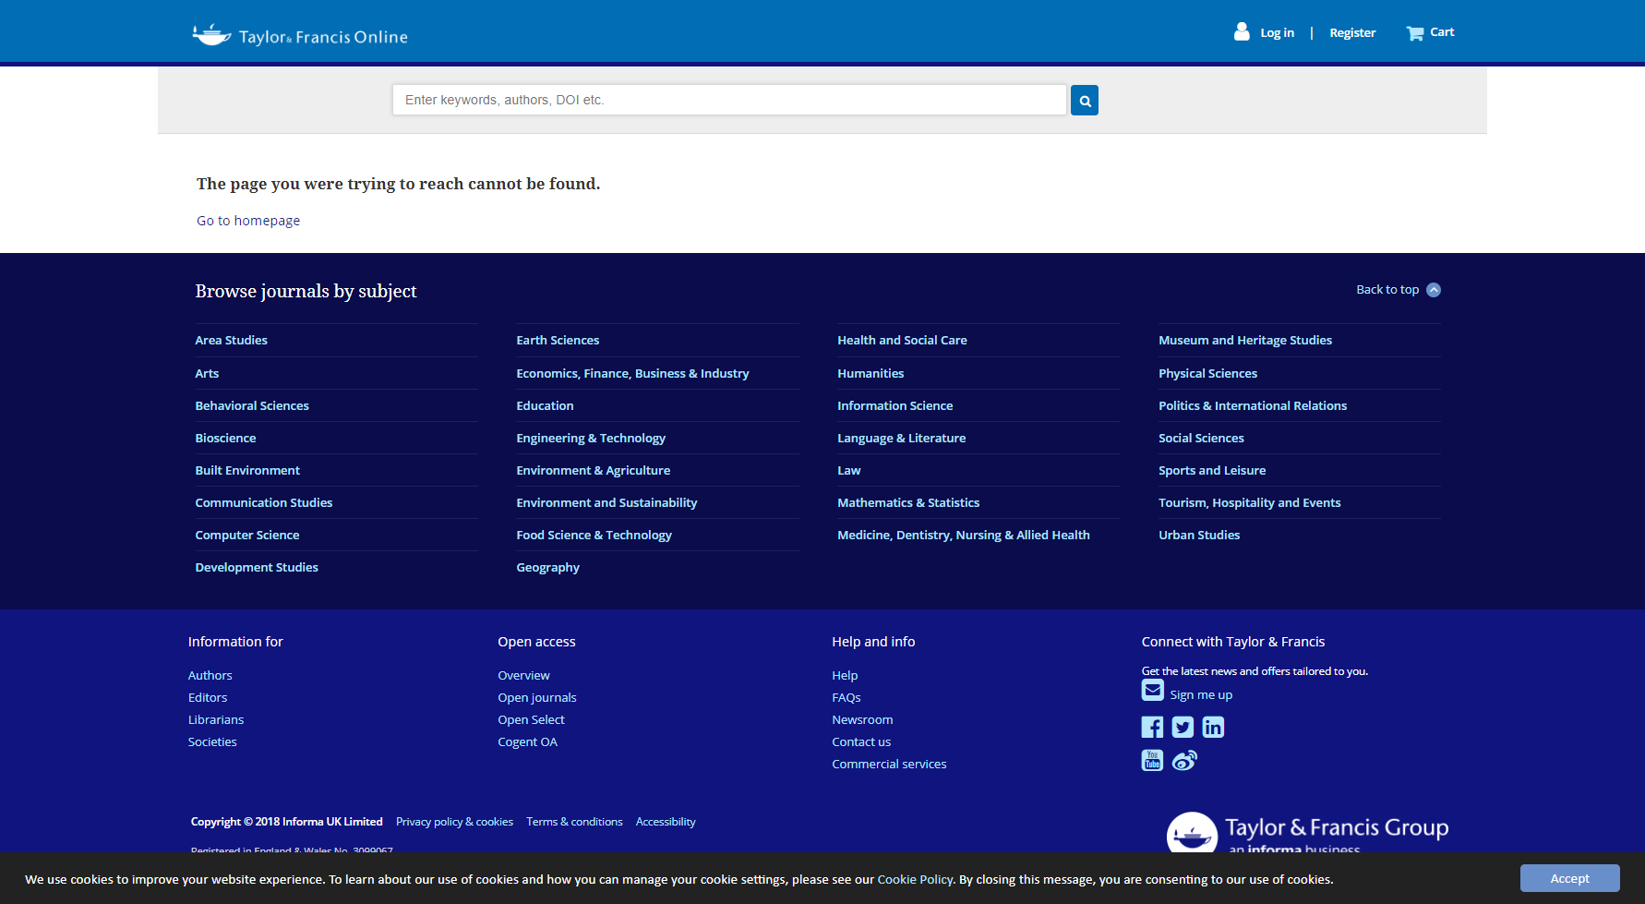Open Museum and Heritage Studies

click(1245, 341)
